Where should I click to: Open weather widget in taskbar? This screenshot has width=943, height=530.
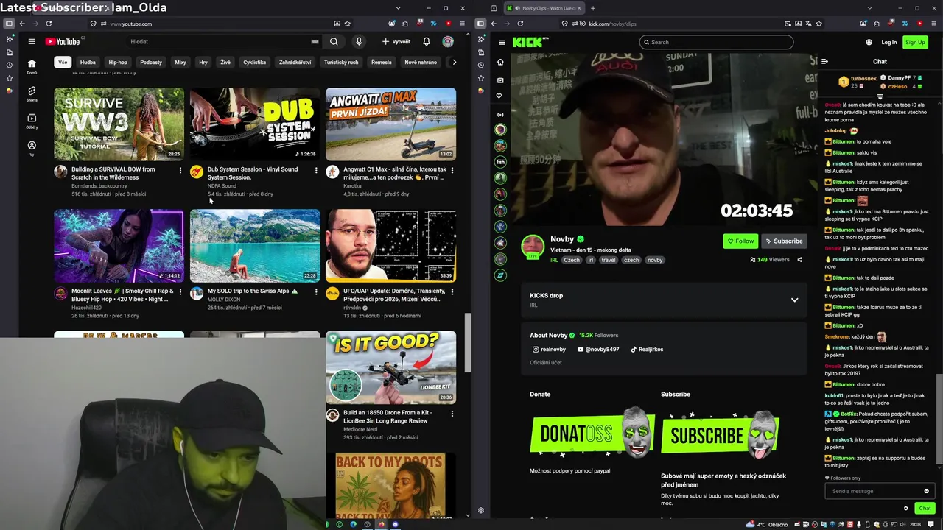[x=768, y=525]
